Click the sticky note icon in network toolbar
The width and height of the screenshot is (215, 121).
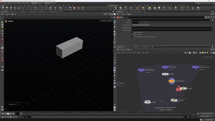(203, 53)
